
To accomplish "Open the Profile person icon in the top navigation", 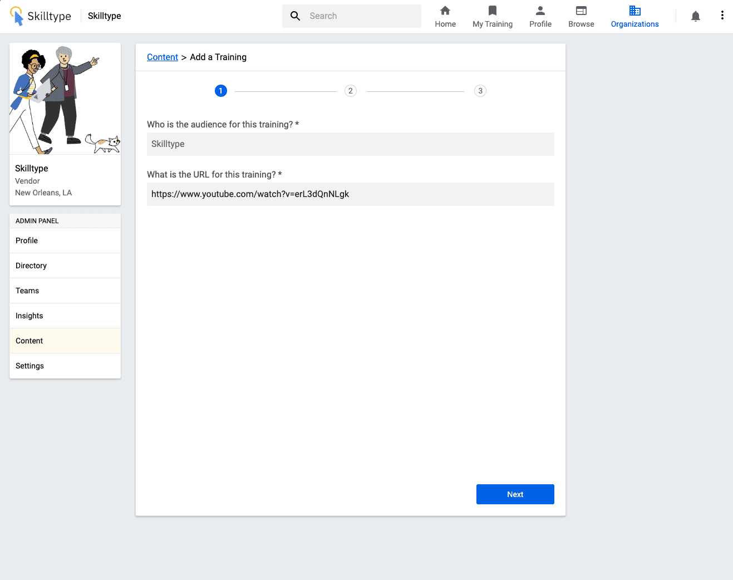I will (x=540, y=11).
